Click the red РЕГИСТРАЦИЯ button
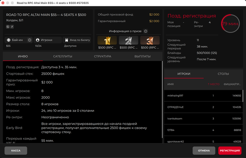The image size is (246, 158). pos(230,151)
